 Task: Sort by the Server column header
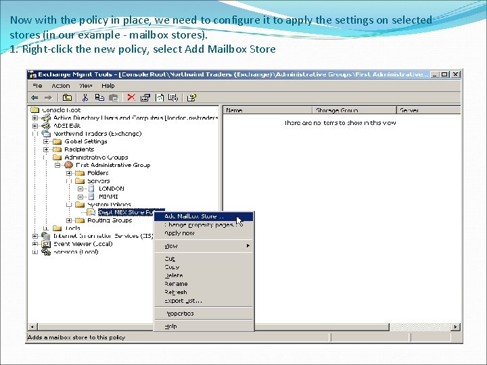pos(429,110)
